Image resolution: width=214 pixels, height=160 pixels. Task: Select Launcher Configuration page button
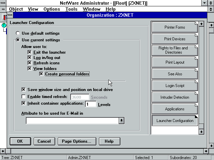[x=175, y=121]
